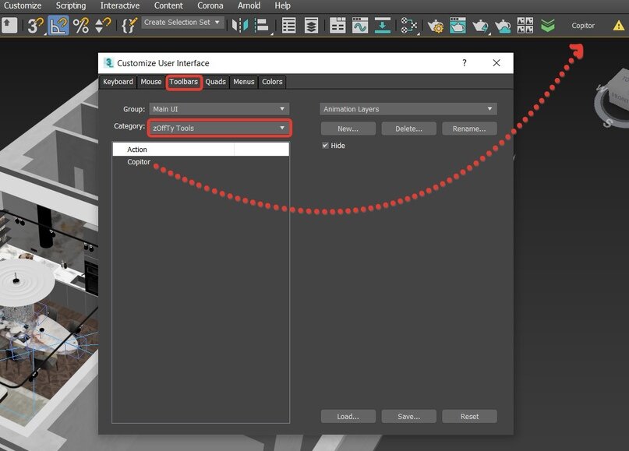
Task: Switch to the Quads tab
Action: 216,82
